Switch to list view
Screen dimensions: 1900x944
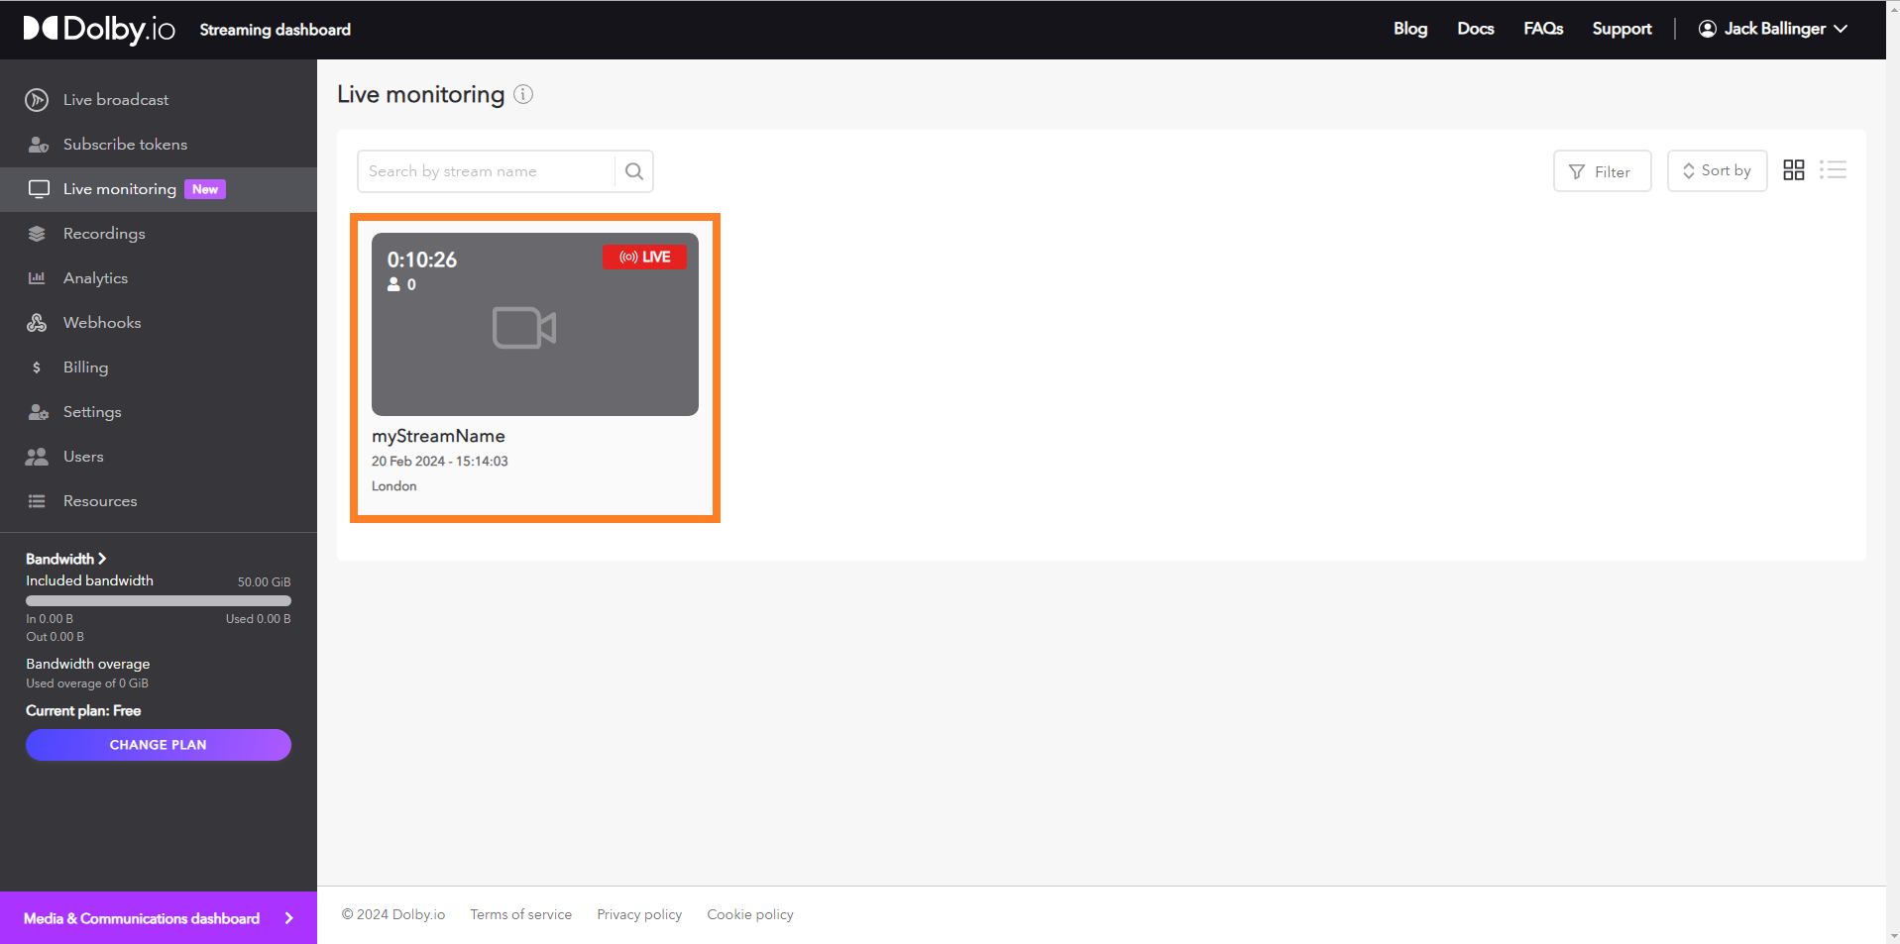coord(1834,170)
